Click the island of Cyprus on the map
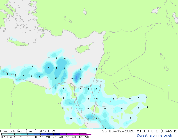178x138 pixels. click(x=83, y=48)
